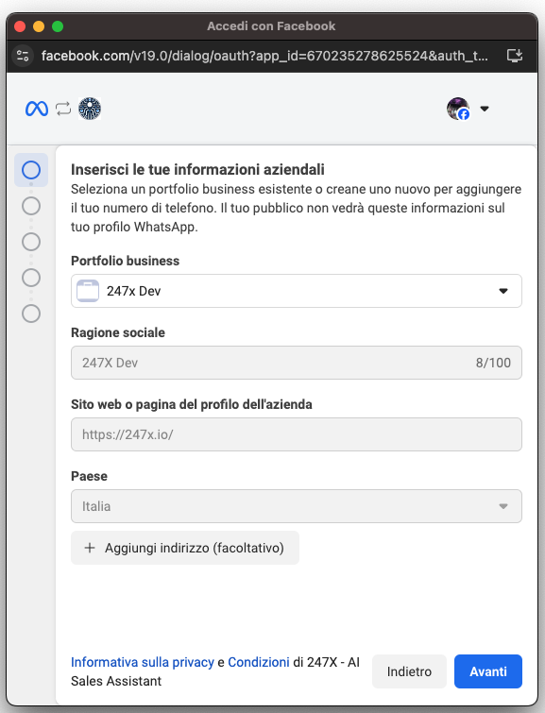Click the briefcase icon in Portfolio business field
Image resolution: width=545 pixels, height=713 pixels.
tap(88, 291)
